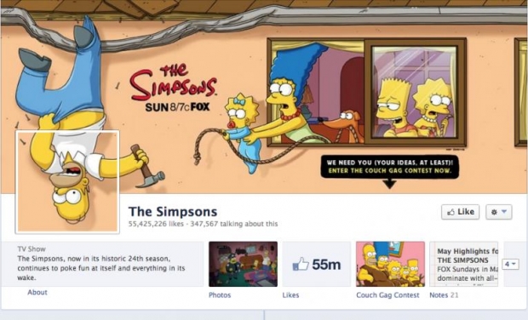Open the May Highlights notes tile
This screenshot has height=320, width=528.
(463, 264)
